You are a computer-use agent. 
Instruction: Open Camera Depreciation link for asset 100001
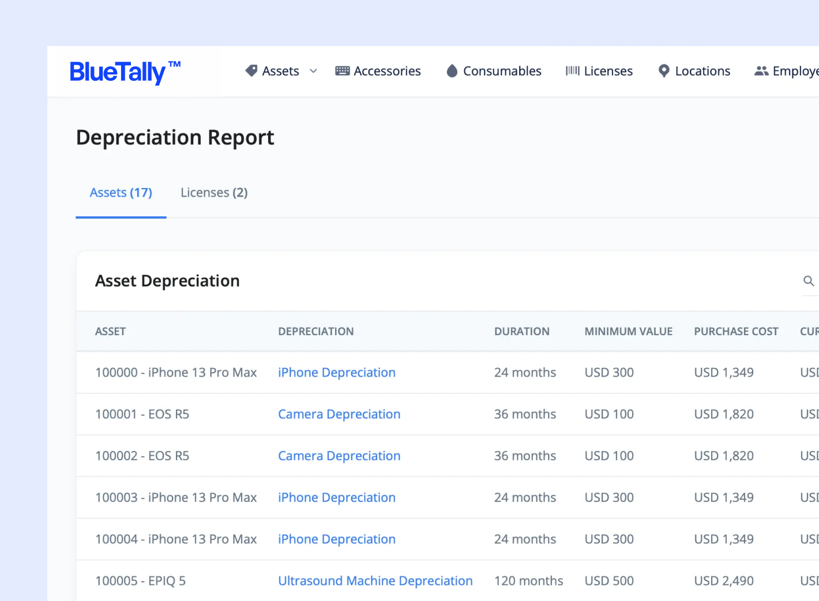(x=339, y=414)
